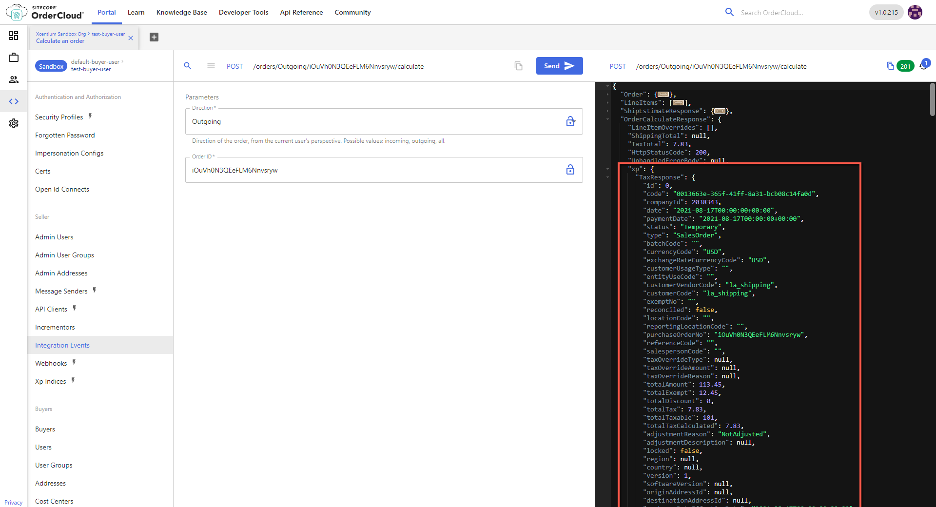The image size is (936, 507).
Task: Close the Calculate an order tab
Action: 131,38
